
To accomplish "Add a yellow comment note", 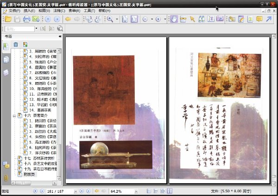I will pos(259,19).
